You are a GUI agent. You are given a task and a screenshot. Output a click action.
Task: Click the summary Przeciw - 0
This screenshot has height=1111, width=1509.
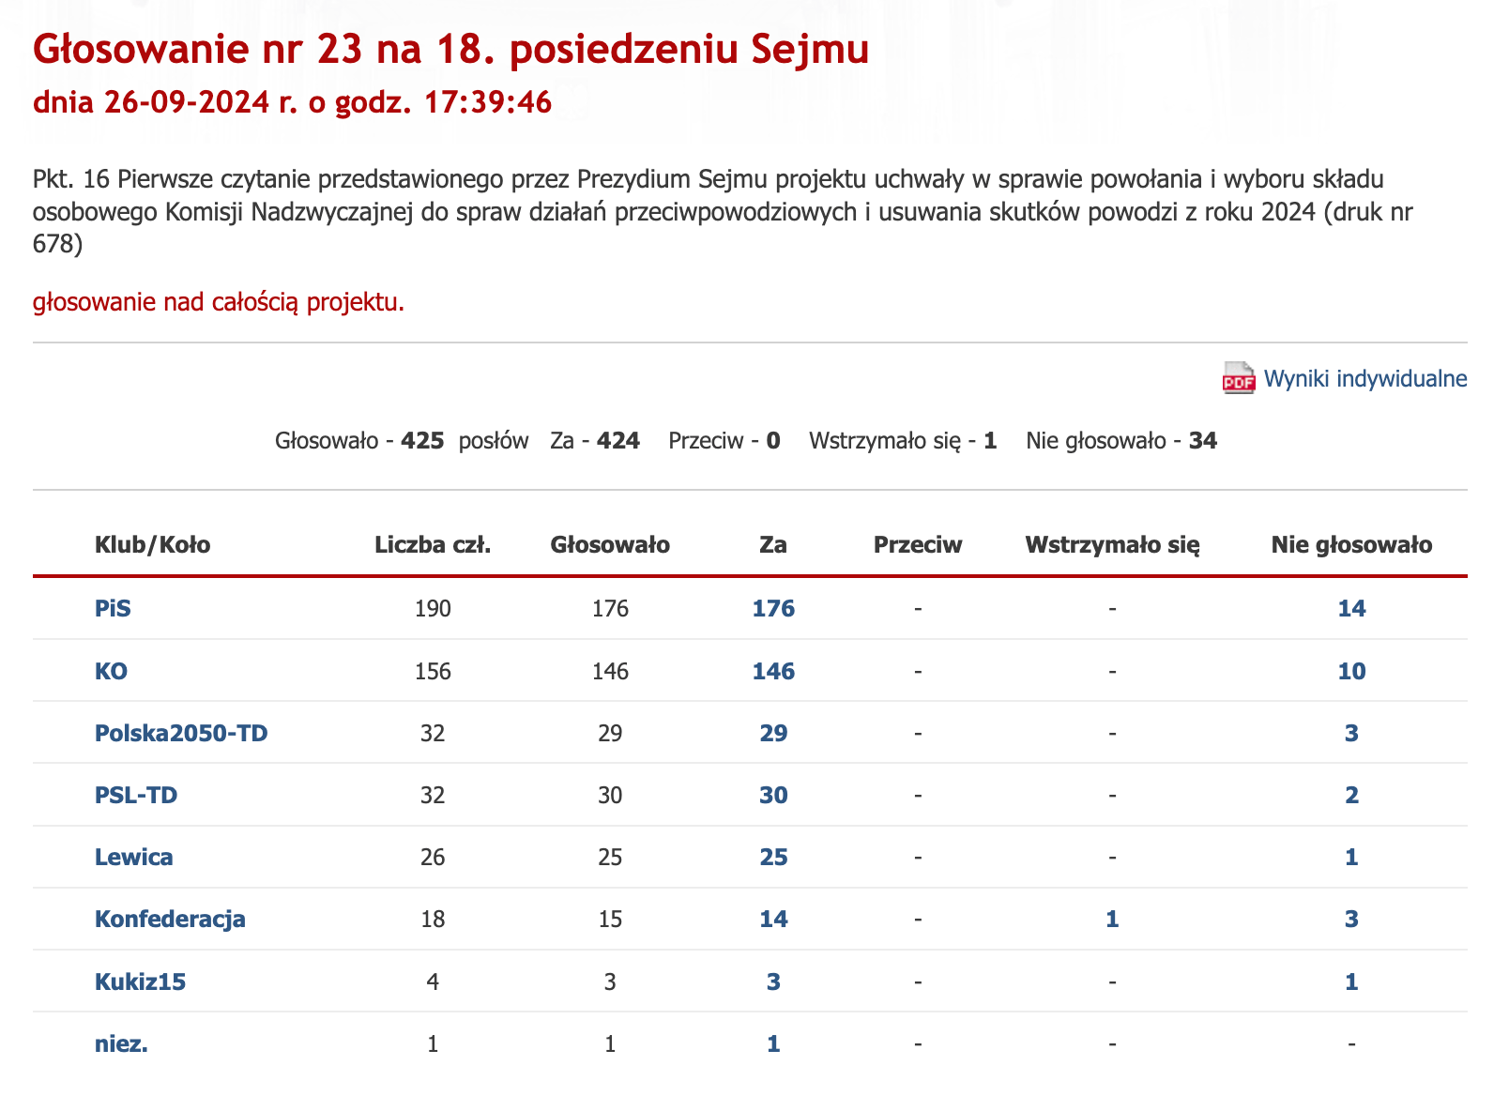(724, 440)
